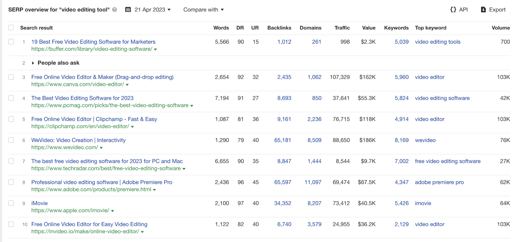Open the iMovie result title

[39, 203]
